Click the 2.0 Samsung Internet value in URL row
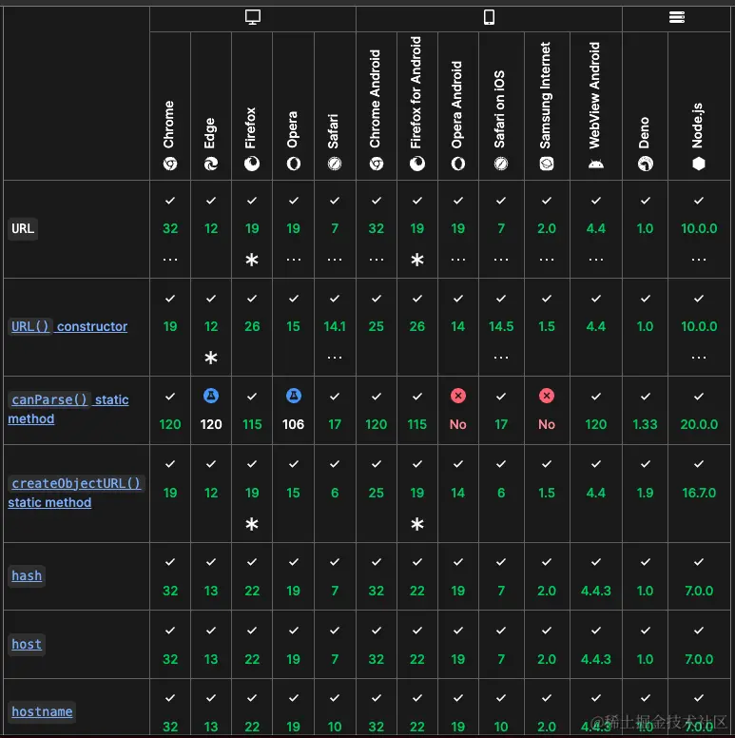The width and height of the screenshot is (735, 738). (547, 228)
